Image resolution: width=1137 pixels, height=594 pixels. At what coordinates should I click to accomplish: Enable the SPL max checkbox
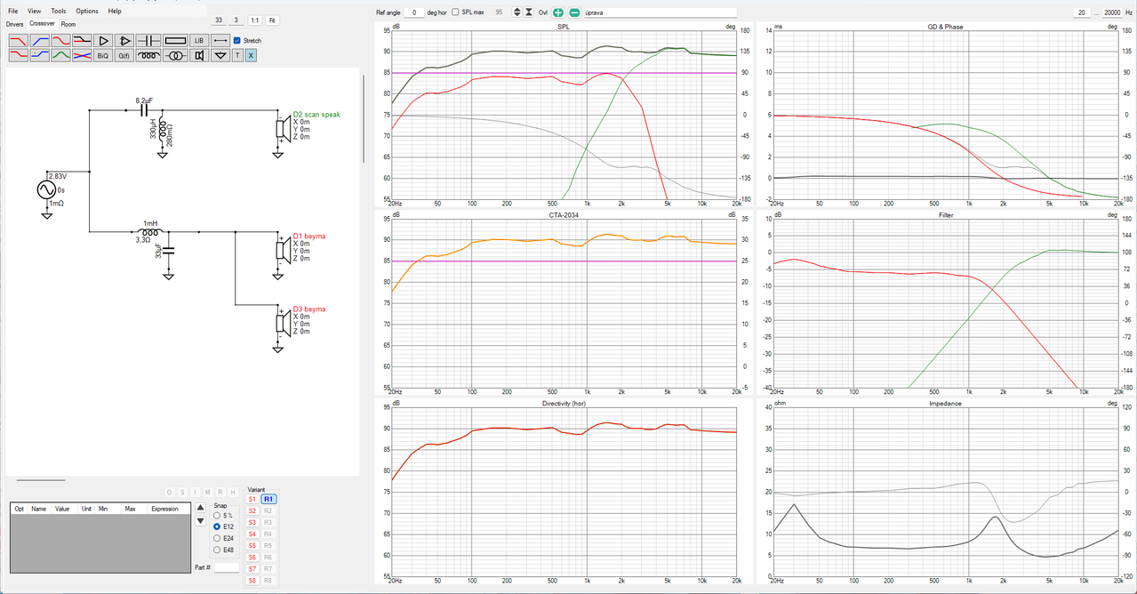pos(455,12)
